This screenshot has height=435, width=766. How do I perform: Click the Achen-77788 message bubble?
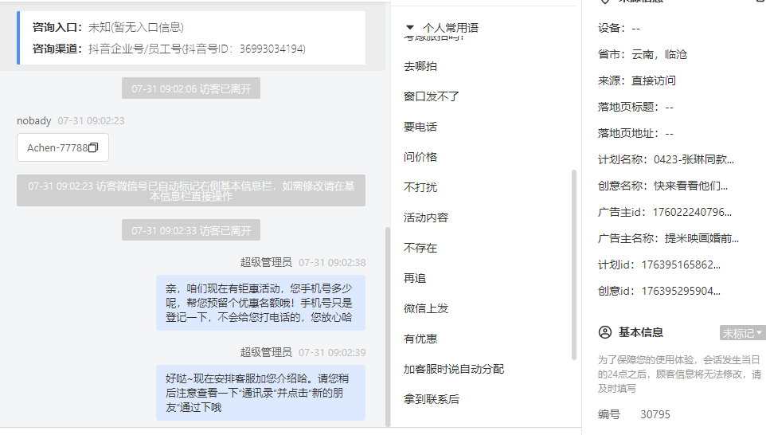coord(63,147)
